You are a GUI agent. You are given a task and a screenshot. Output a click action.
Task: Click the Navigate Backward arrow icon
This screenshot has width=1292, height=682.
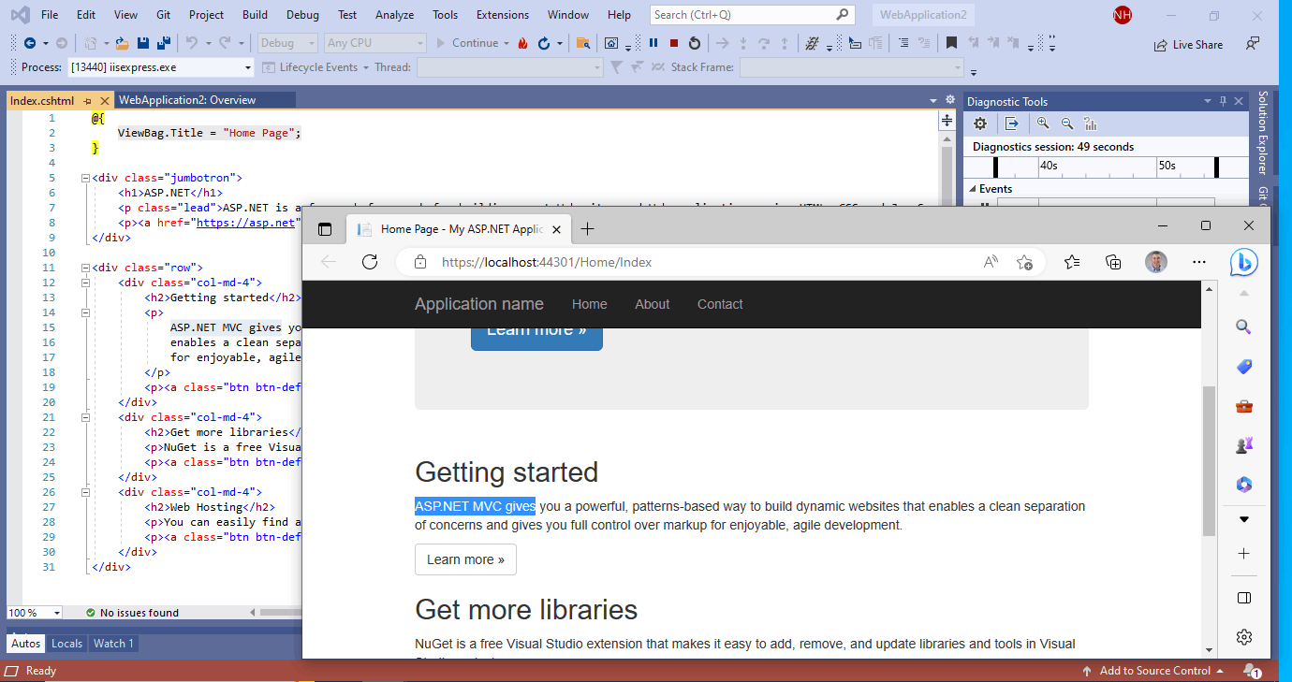tap(30, 43)
